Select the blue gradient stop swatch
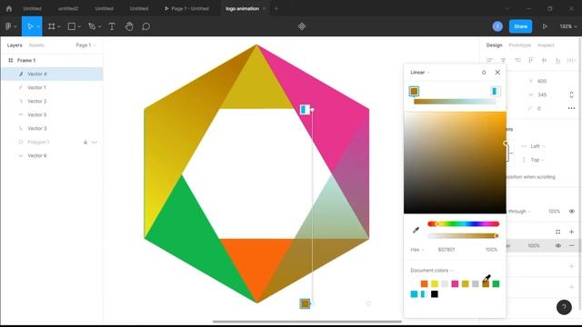 495,91
